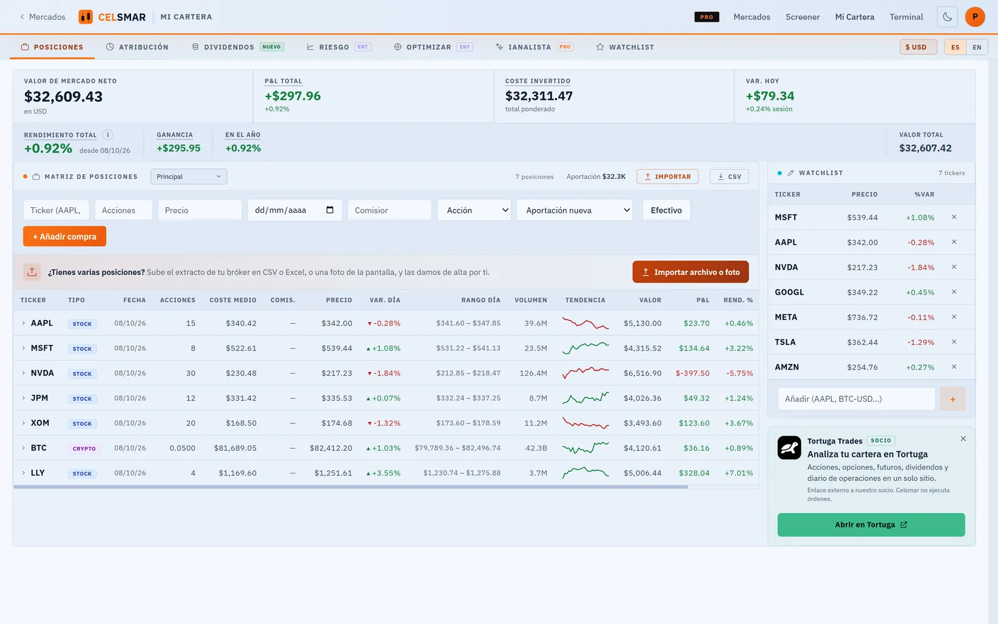Export positions with the CSV button
The width and height of the screenshot is (998, 624).
coord(729,177)
